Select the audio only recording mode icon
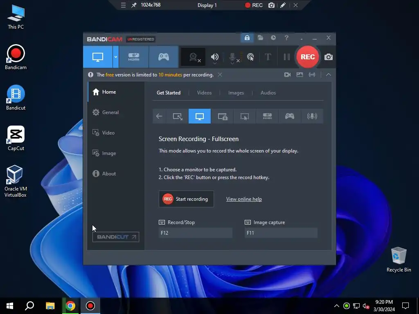The image size is (419, 314). click(x=312, y=116)
